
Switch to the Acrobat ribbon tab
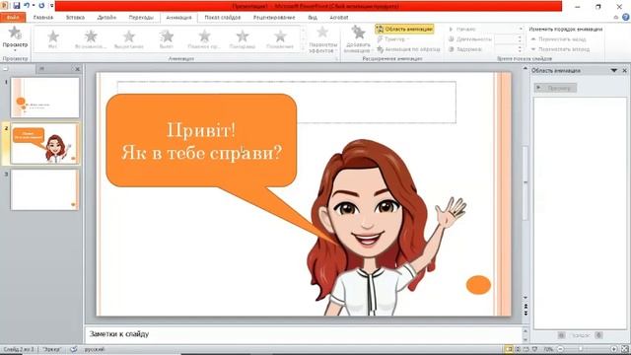[x=339, y=18]
